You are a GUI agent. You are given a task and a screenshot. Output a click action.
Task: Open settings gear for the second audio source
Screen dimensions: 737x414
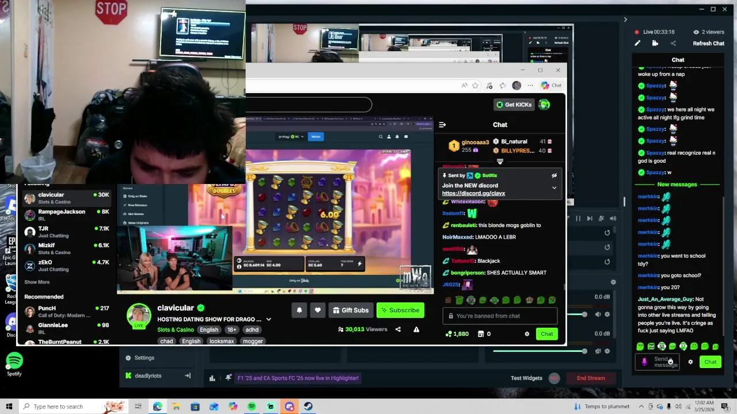608,351
